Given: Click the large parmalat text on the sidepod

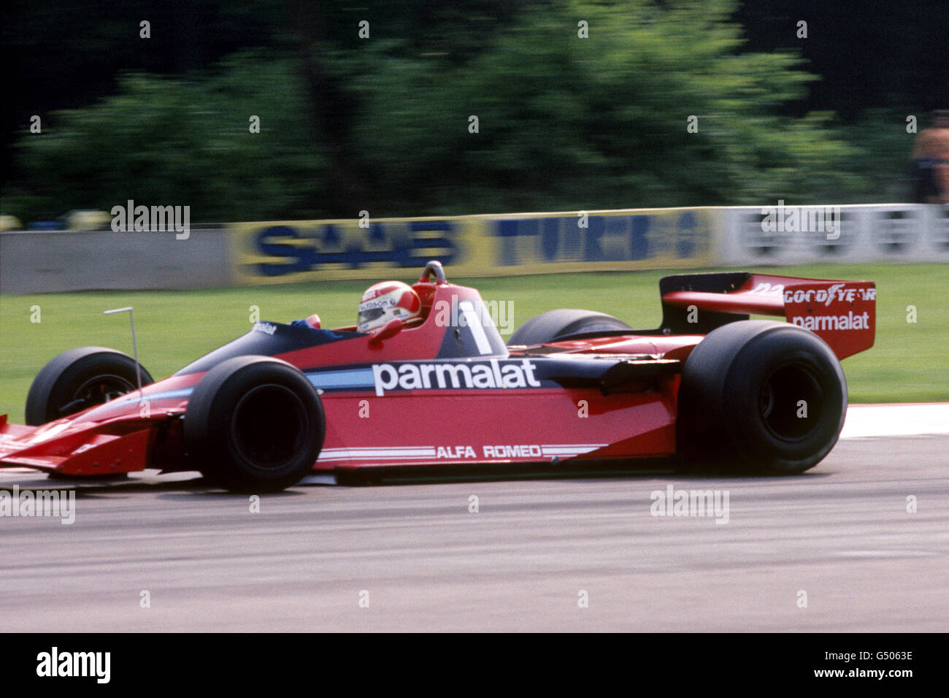Looking at the screenshot, I should coord(456,377).
